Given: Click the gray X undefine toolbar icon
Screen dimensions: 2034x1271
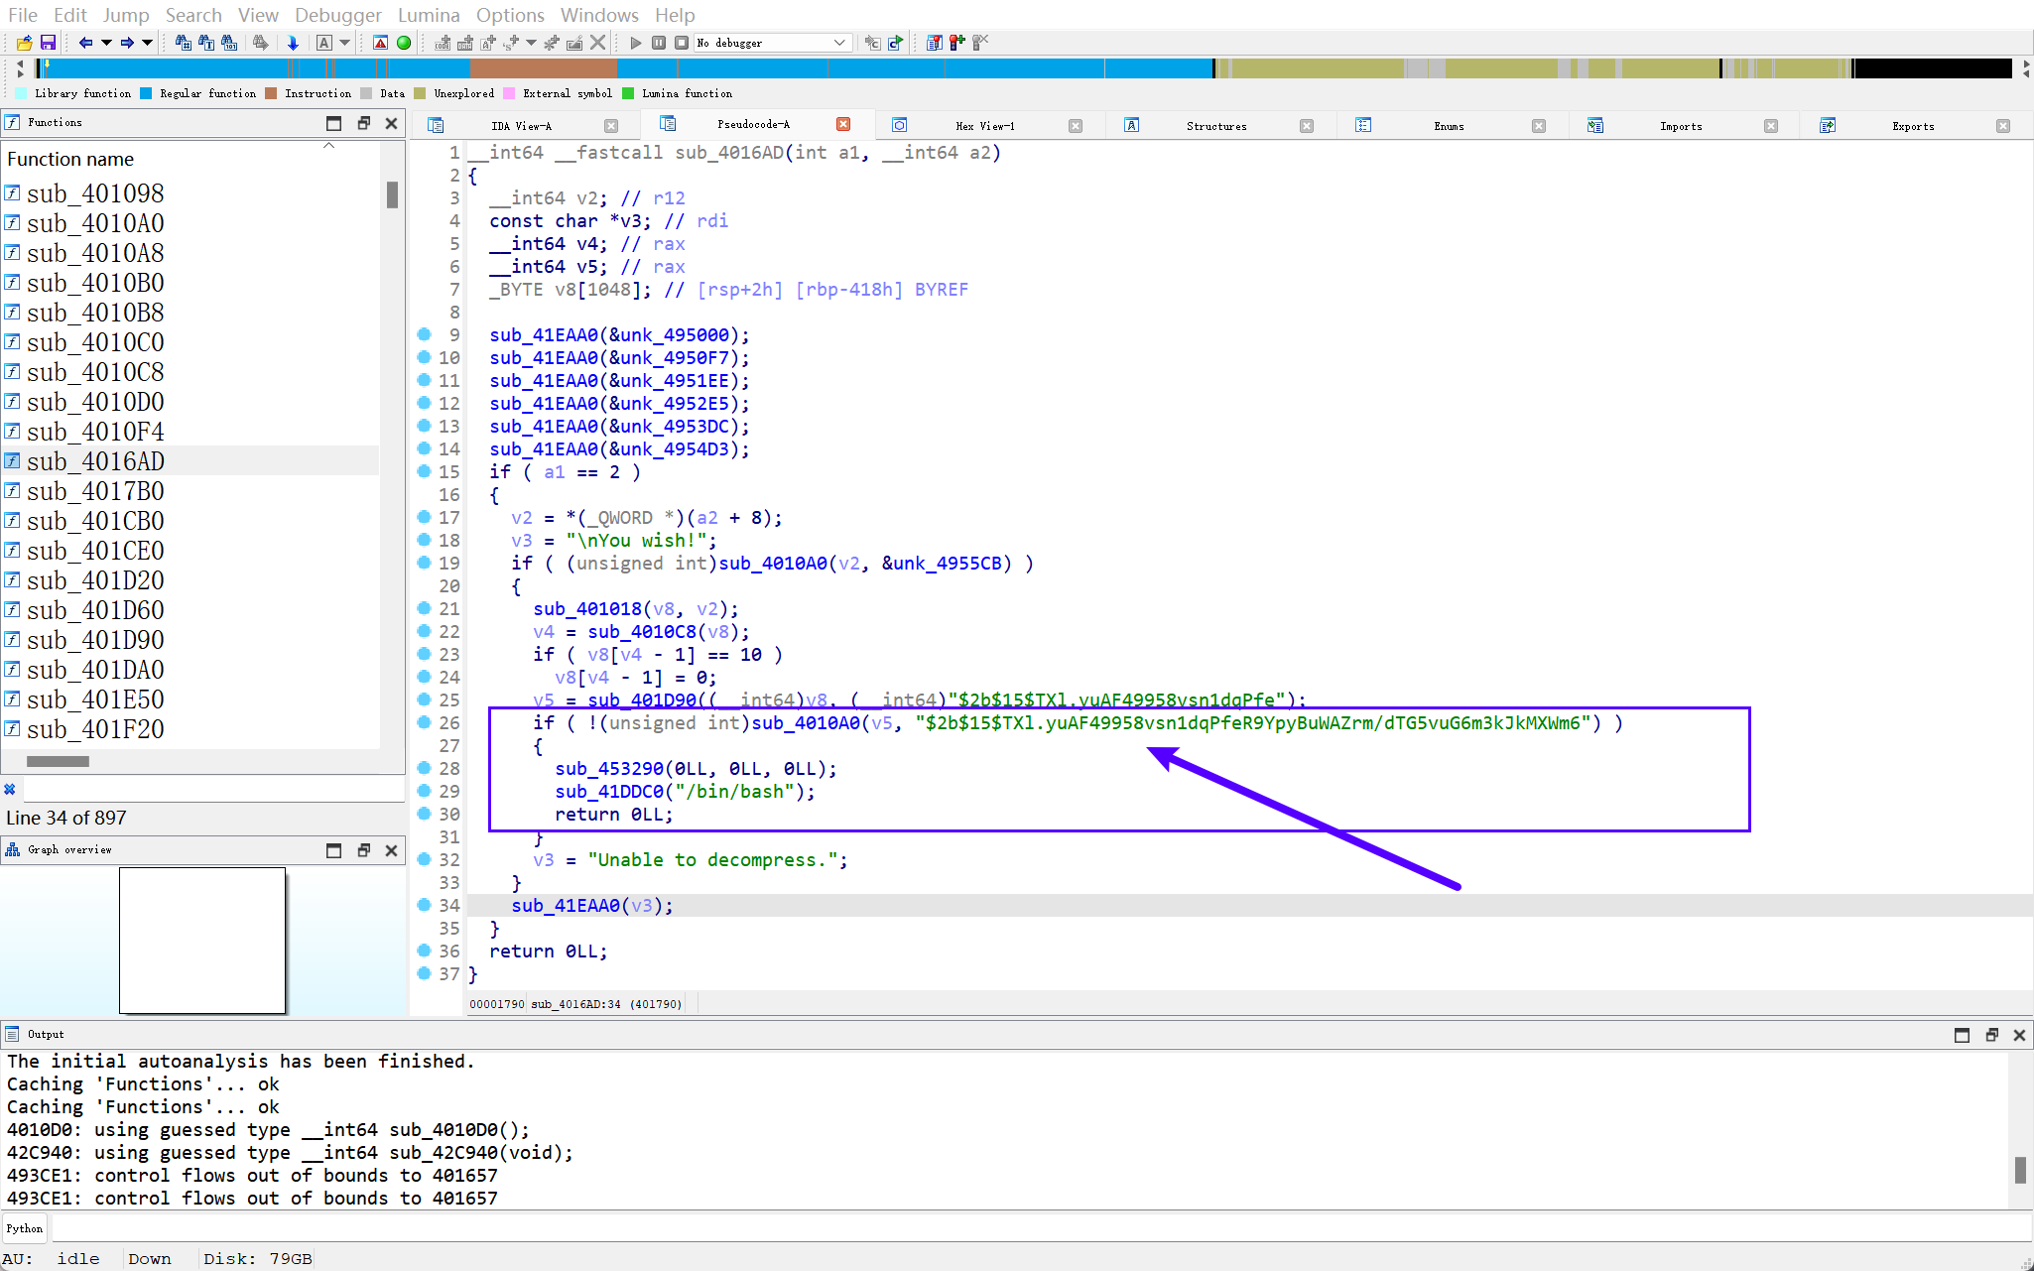Looking at the screenshot, I should tap(597, 43).
